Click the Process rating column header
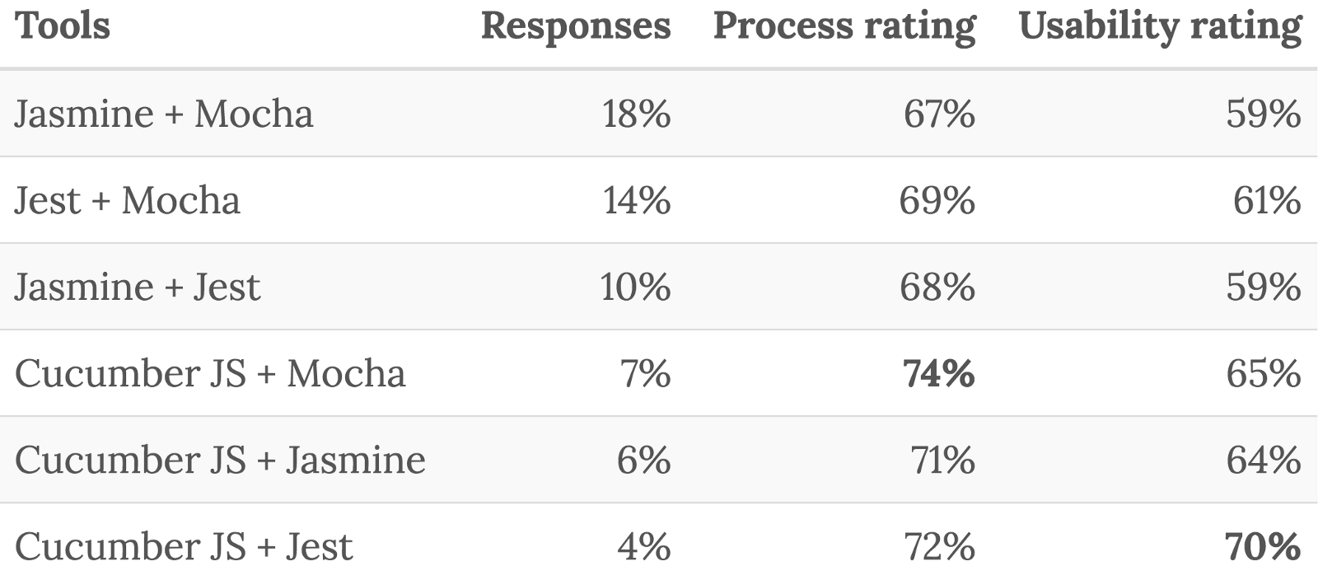Viewport: 1318px width, 580px height. (844, 26)
